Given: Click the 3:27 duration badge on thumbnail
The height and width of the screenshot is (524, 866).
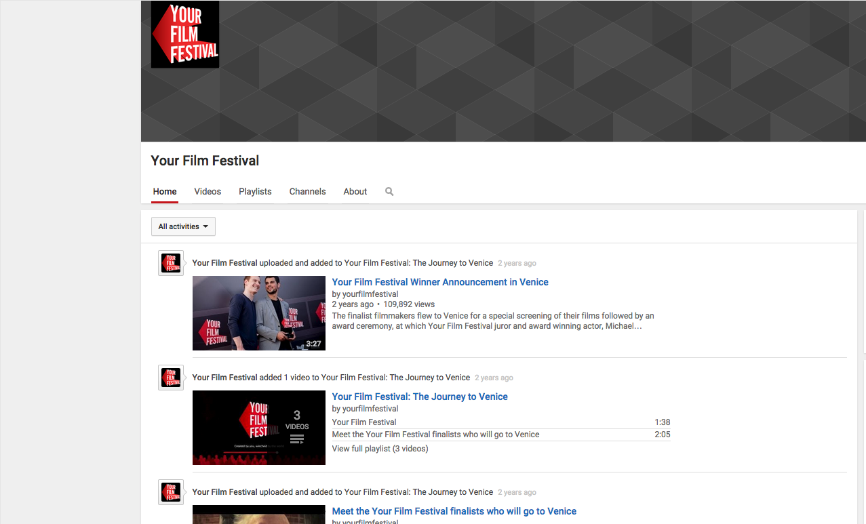Looking at the screenshot, I should point(313,344).
